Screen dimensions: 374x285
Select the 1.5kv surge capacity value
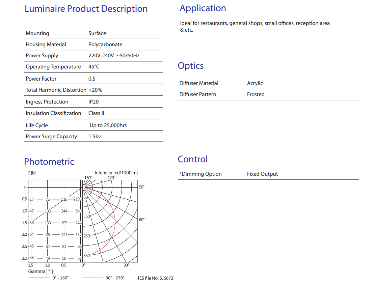pos(95,137)
